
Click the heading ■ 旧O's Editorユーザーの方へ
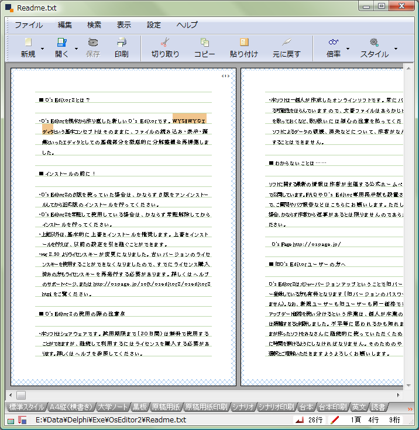click(x=307, y=264)
